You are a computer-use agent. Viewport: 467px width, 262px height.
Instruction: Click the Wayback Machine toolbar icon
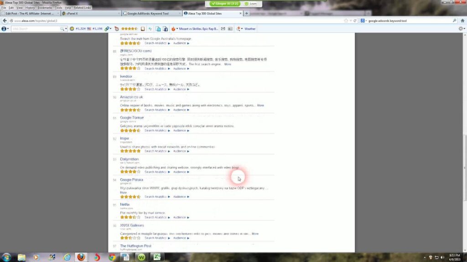pyautogui.click(x=117, y=29)
